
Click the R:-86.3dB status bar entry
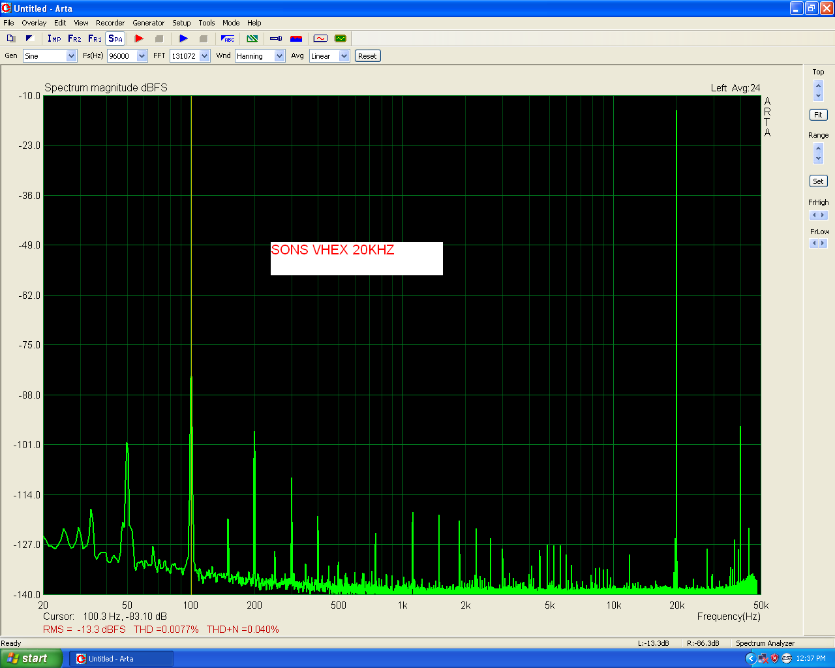coord(703,643)
